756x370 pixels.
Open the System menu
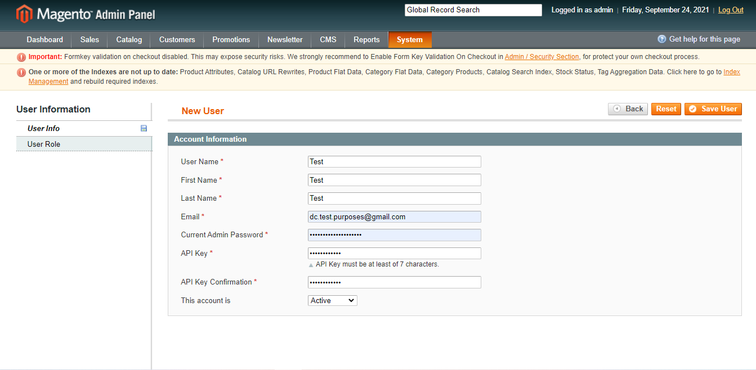point(409,40)
